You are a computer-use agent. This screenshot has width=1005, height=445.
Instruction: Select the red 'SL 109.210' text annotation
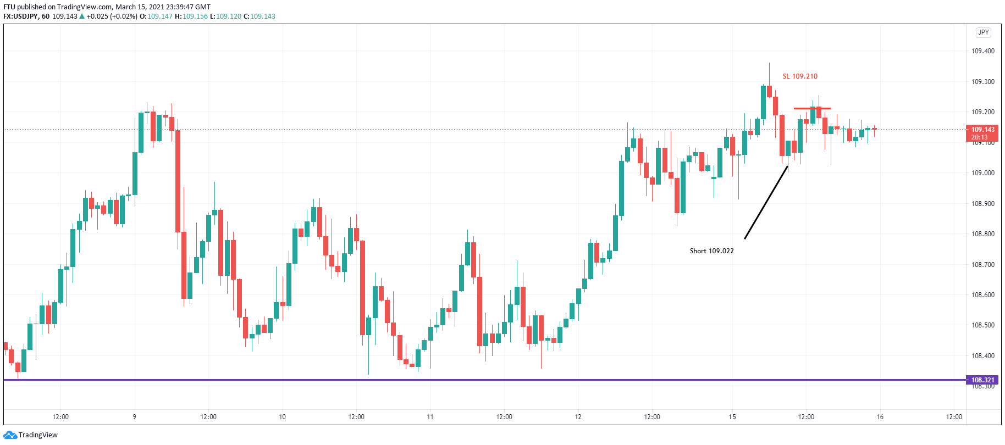tap(799, 76)
